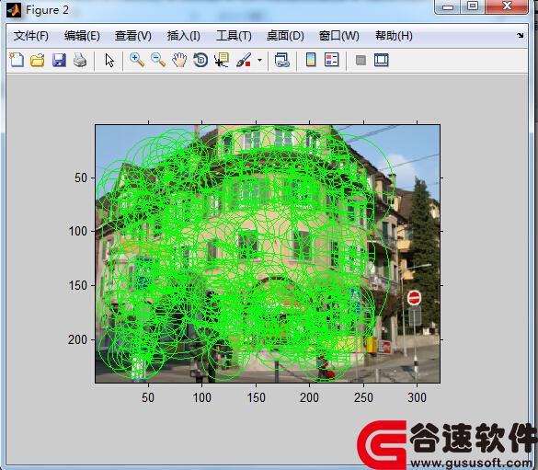Open the 工具(T) menu
Screen dimensions: 538x470
pos(234,36)
